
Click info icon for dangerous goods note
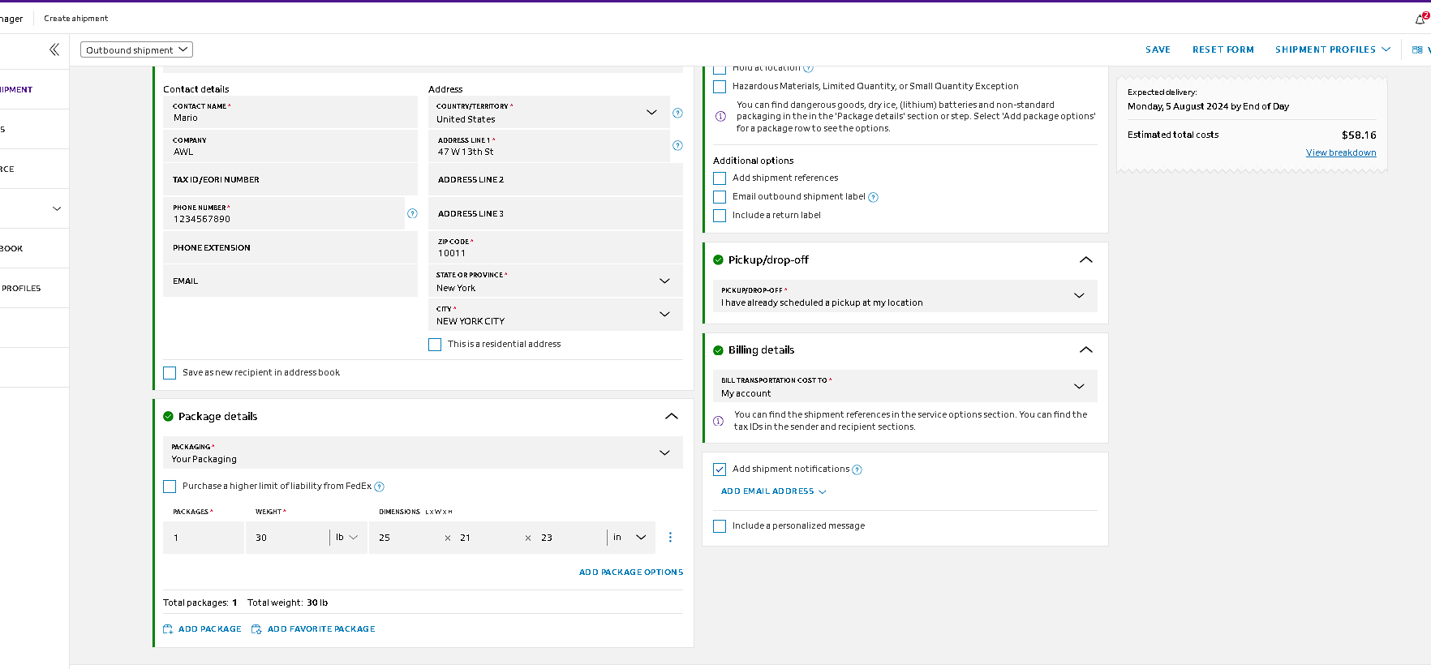(x=720, y=116)
